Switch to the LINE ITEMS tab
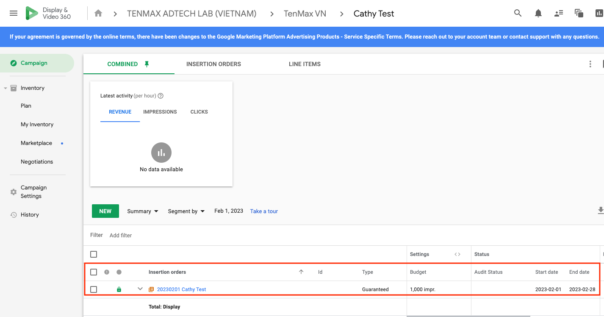This screenshot has height=317, width=604. [x=305, y=64]
